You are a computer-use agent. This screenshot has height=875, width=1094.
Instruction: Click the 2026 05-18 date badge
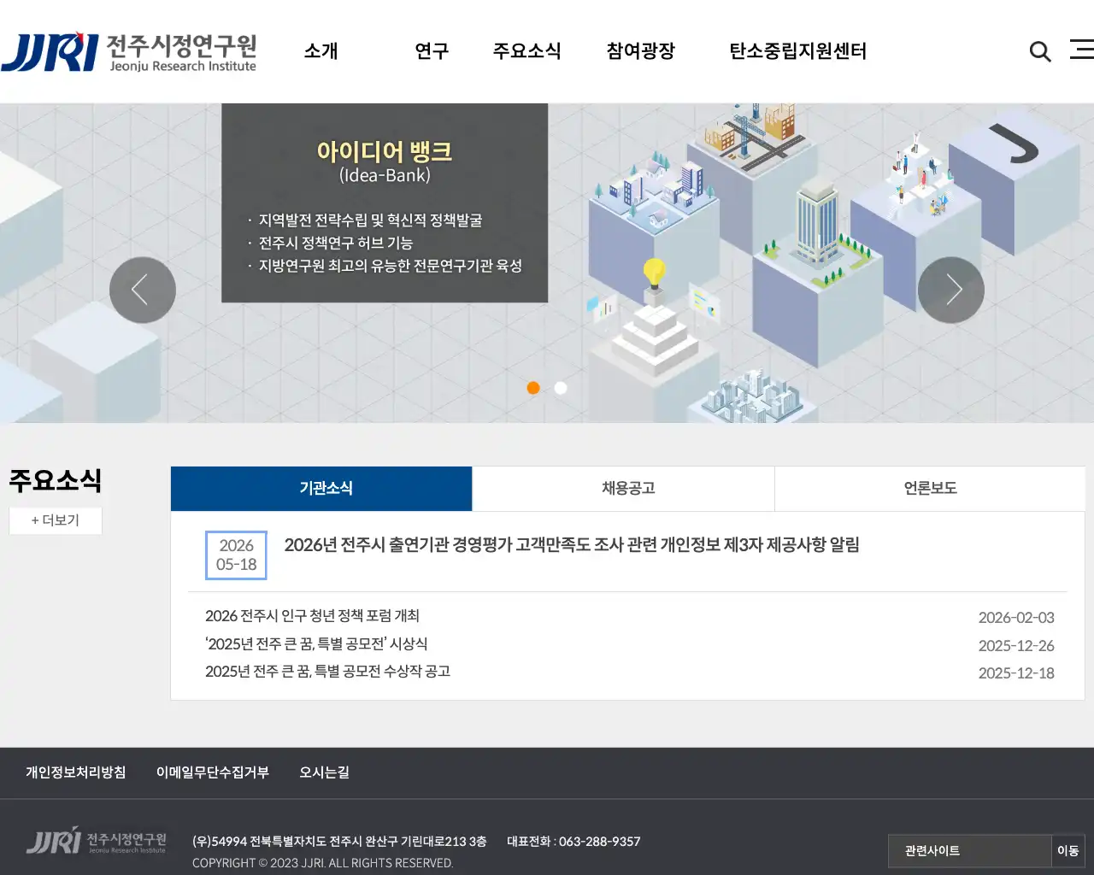(236, 555)
